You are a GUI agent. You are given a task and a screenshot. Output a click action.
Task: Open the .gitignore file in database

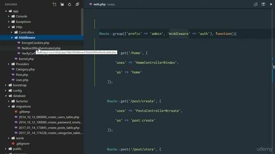click(23, 144)
